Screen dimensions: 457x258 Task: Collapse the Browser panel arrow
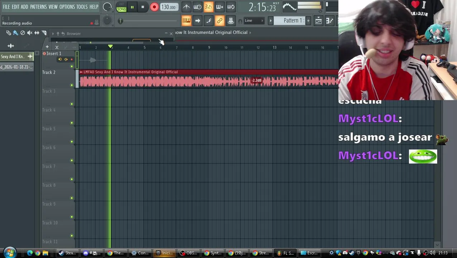(53, 34)
